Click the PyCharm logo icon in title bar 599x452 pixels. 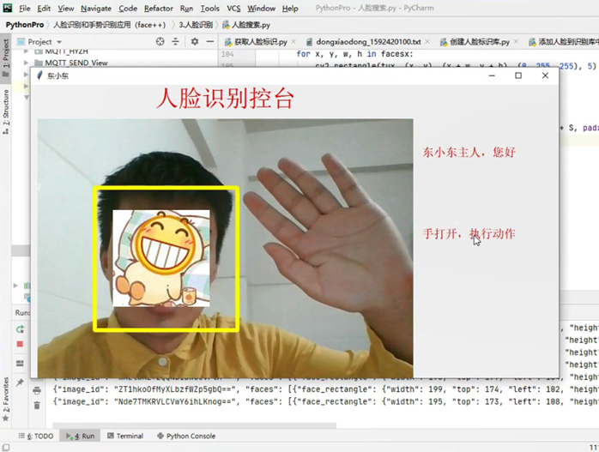pos(7,8)
